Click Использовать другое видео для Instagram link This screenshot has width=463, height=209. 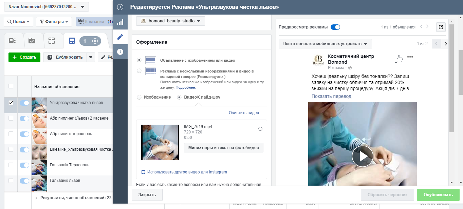(187, 172)
